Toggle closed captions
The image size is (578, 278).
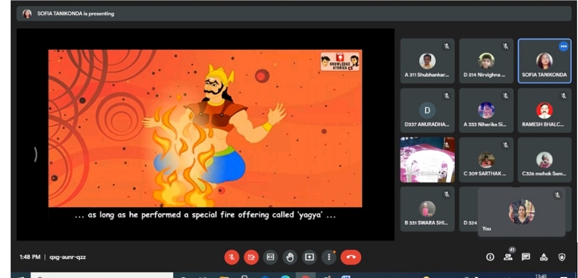[270, 257]
